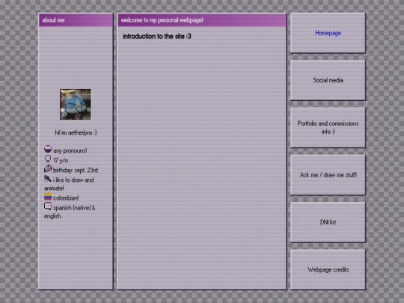Screen dimensions: 404x303
Task: Open the Webpage credits page
Action: tap(328, 269)
